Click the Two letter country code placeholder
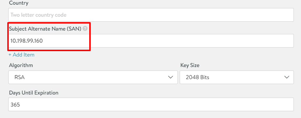This screenshot has height=118, width=301. (x=38, y=15)
